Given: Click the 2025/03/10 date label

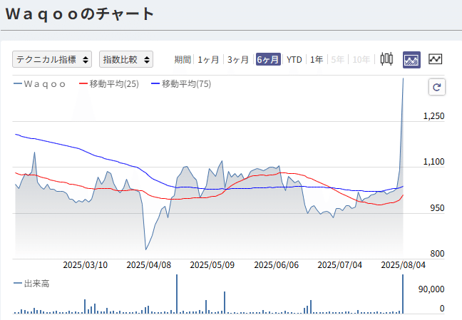Looking at the screenshot, I should click(x=85, y=265).
